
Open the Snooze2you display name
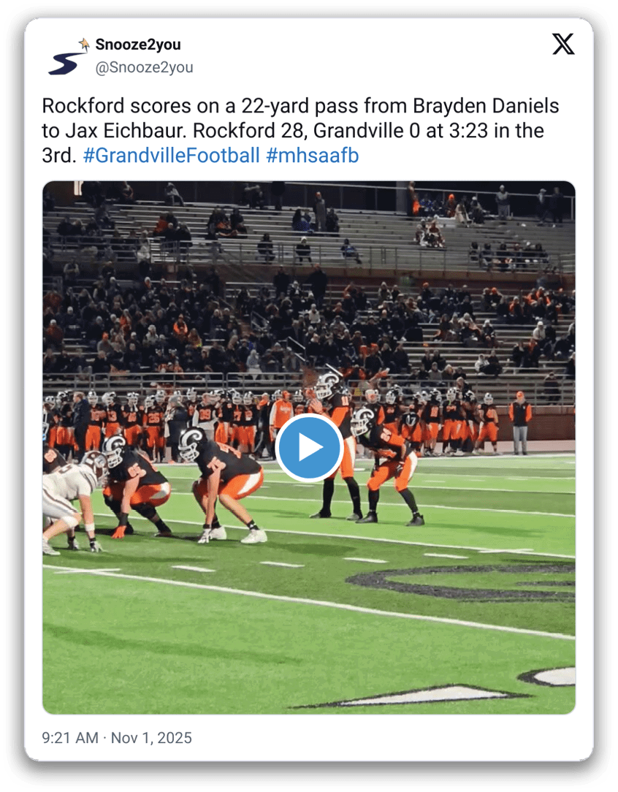tap(138, 45)
